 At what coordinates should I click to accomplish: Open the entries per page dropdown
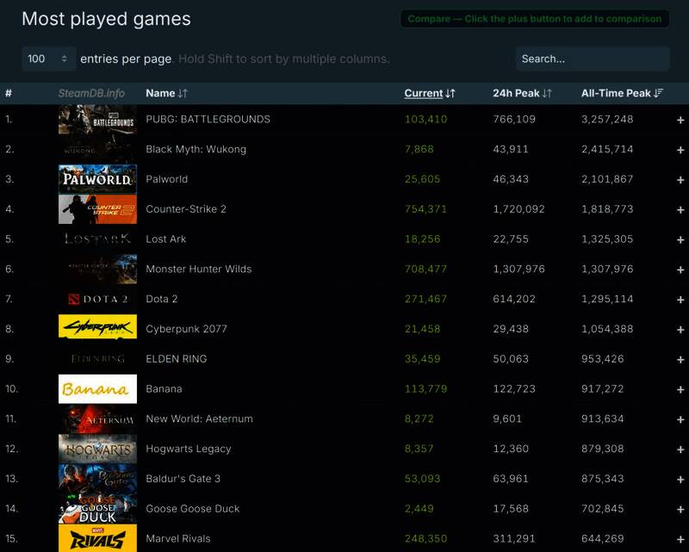tap(48, 59)
